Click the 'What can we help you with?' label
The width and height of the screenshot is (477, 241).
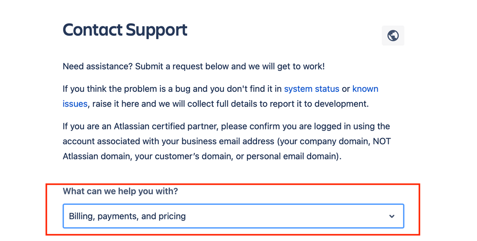point(120,191)
